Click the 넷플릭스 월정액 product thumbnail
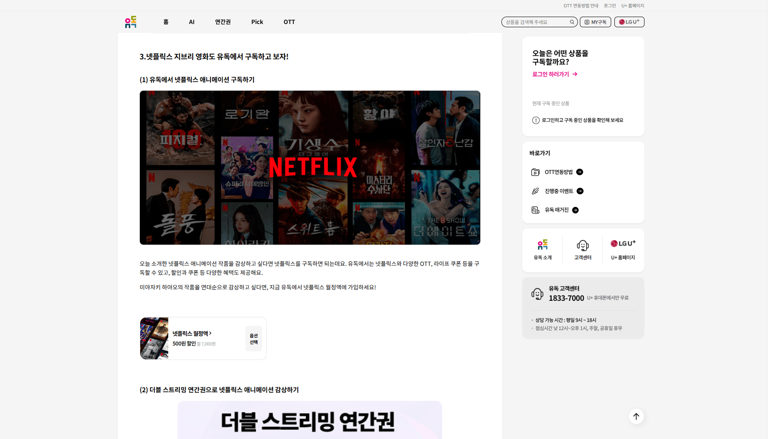Image resolution: width=768 pixels, height=439 pixels. tap(154, 338)
